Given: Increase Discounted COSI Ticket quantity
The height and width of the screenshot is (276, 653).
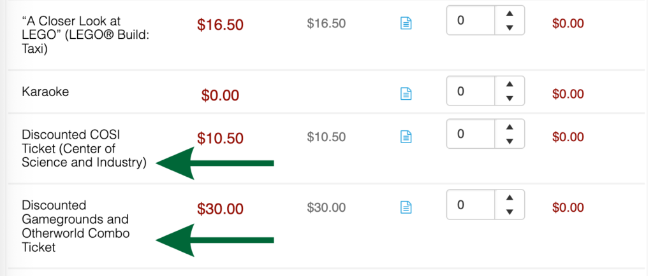Looking at the screenshot, I should tap(510, 127).
